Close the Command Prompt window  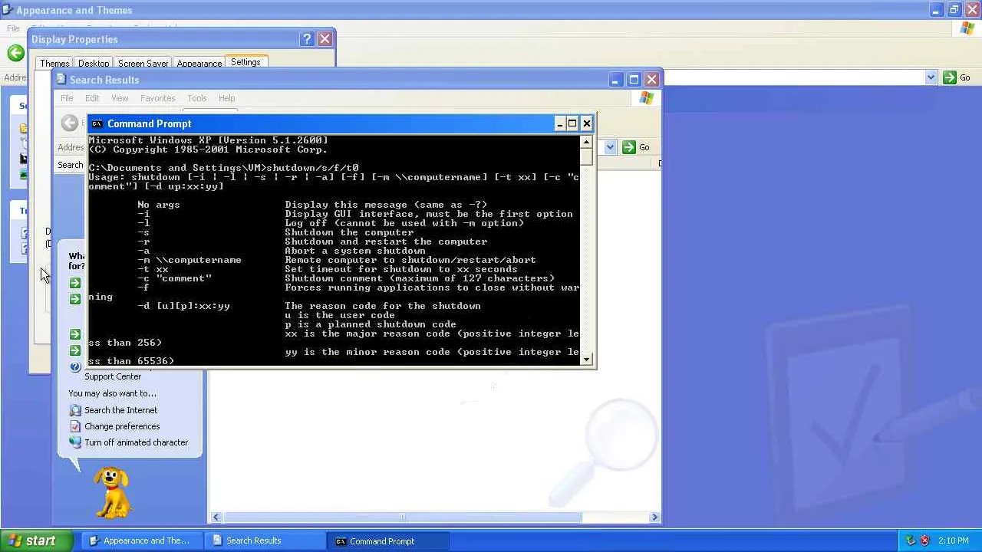[586, 123]
